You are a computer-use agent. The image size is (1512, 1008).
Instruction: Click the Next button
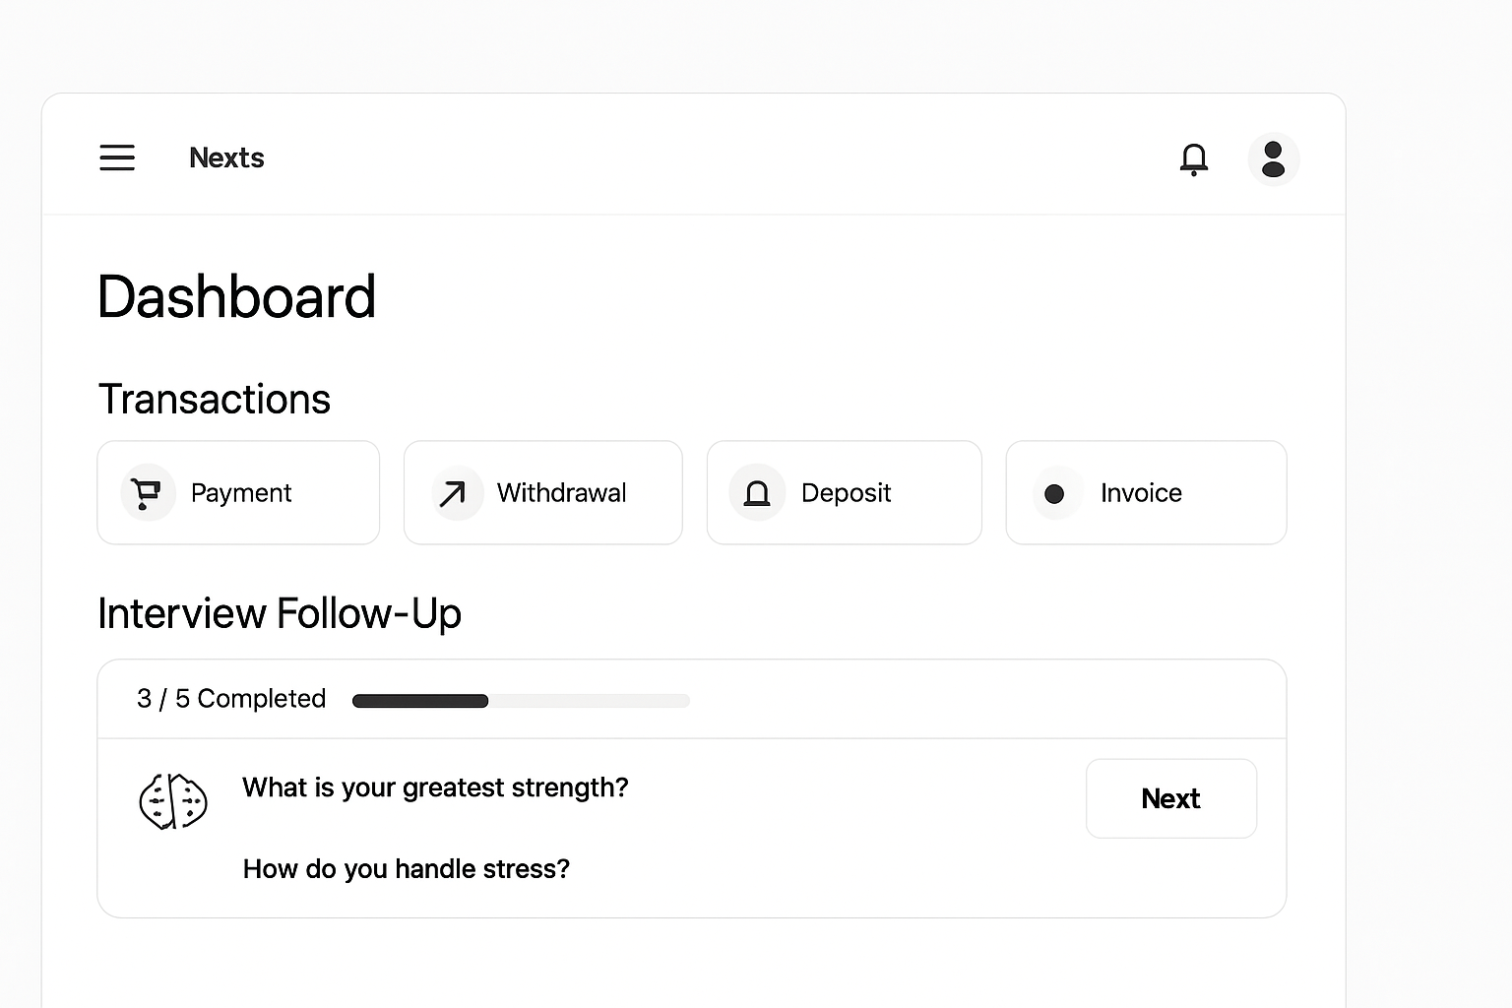[x=1171, y=798]
